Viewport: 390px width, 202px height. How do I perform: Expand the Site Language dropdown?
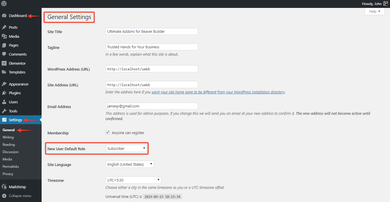tap(130, 164)
